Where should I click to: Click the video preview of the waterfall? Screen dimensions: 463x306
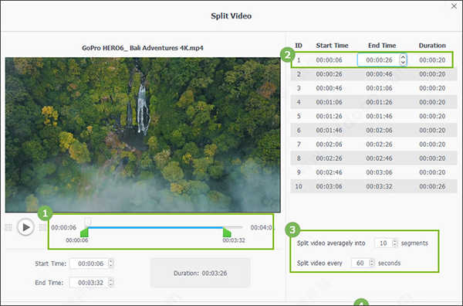pos(143,134)
